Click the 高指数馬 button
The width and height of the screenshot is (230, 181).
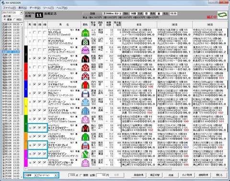(x=138, y=175)
